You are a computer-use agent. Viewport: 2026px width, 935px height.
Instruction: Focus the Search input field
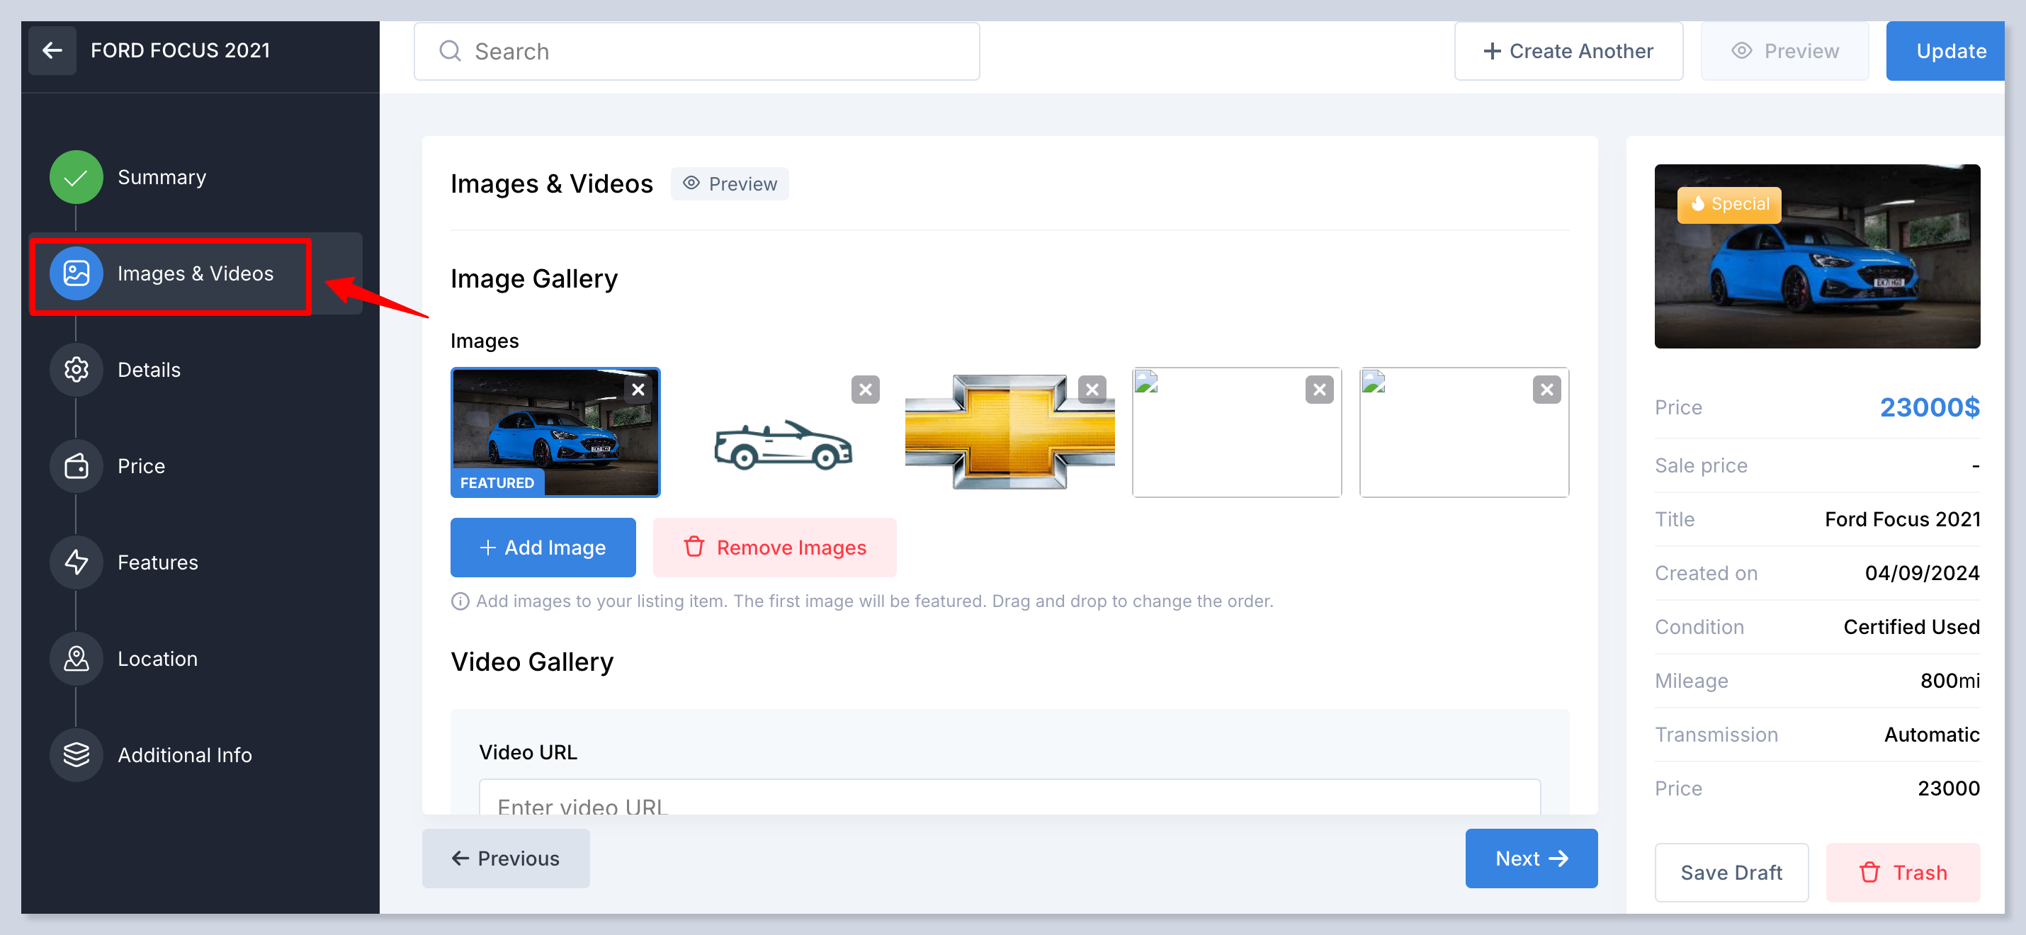coord(696,51)
